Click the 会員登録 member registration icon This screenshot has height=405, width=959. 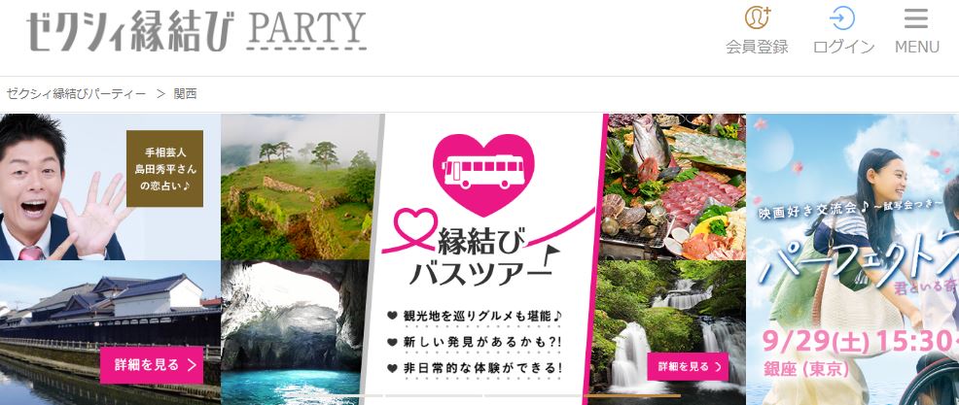click(757, 18)
